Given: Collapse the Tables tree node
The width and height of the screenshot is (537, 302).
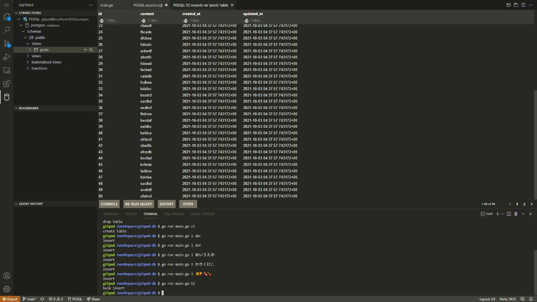Looking at the screenshot, I should (x=28, y=43).
